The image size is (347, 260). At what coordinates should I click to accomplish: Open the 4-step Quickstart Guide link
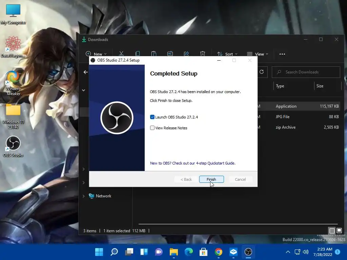192,163
